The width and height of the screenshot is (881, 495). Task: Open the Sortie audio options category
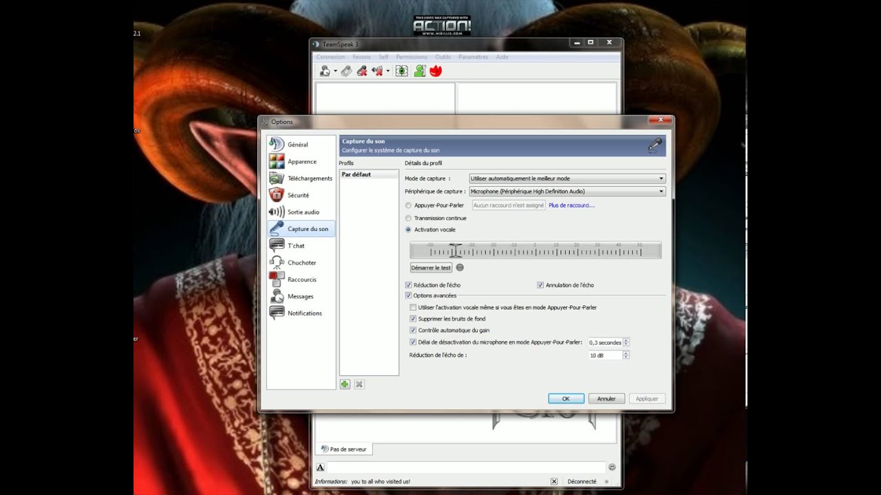pyautogui.click(x=301, y=212)
